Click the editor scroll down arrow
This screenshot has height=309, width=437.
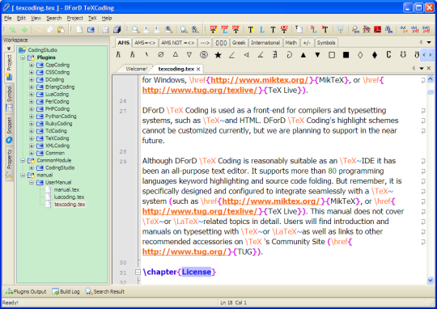pos(431,281)
